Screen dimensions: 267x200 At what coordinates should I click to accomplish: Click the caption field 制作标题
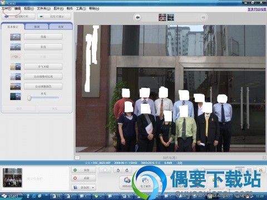[170, 158]
